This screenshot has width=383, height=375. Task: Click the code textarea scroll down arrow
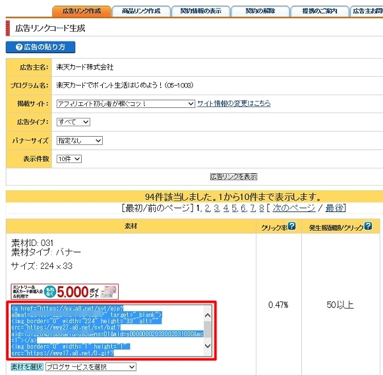click(x=207, y=346)
